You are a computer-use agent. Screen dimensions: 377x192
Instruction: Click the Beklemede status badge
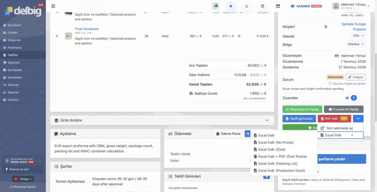(335, 77)
